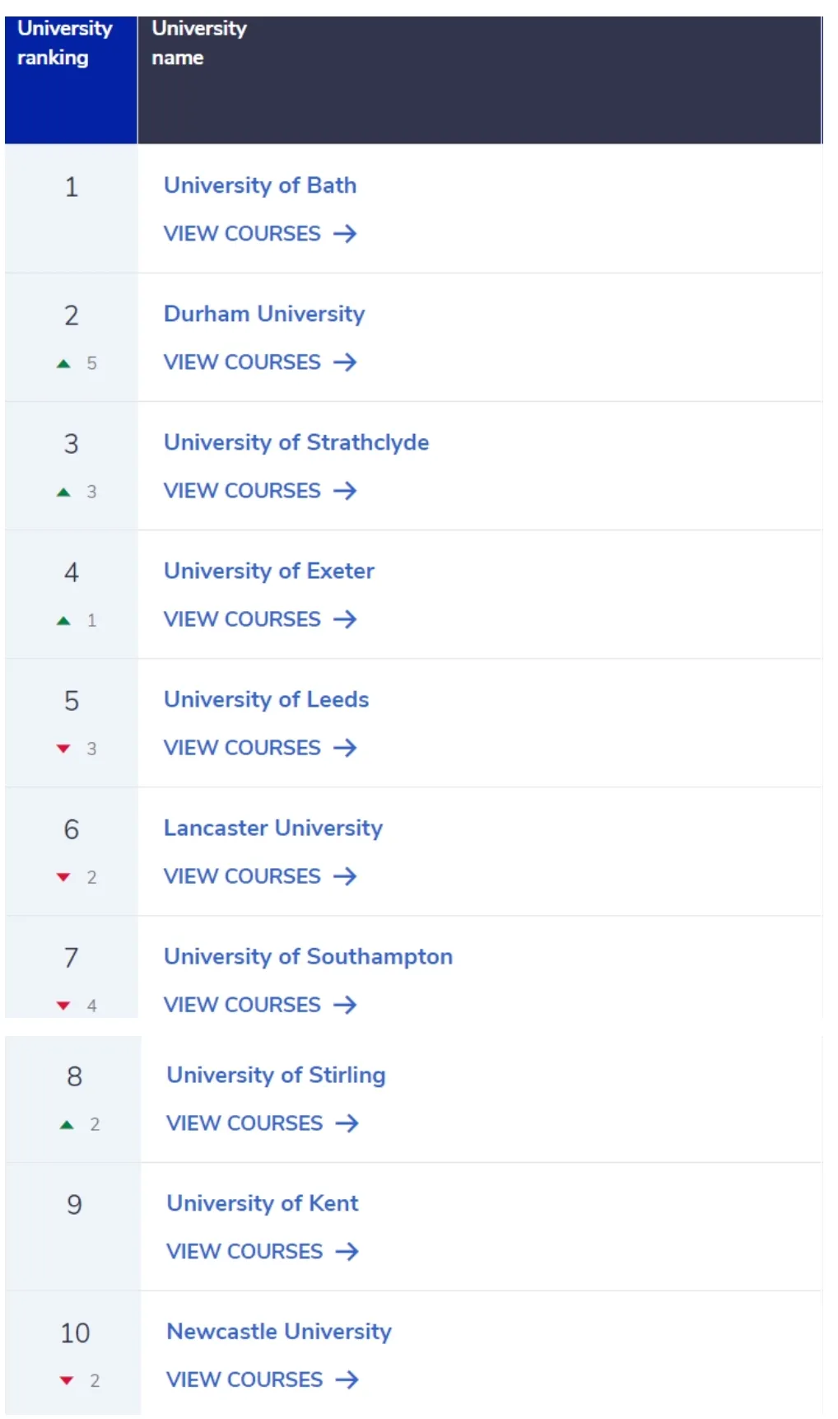Click the arrow icon next to Bath's View Courses
The image size is (838, 1419).
345,234
